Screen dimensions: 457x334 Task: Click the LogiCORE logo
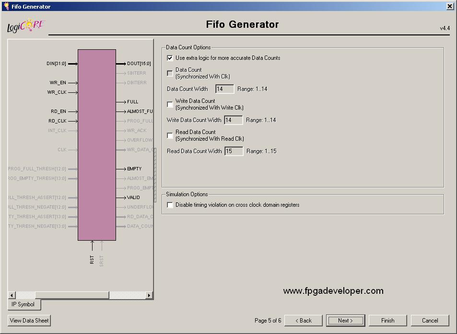point(25,26)
